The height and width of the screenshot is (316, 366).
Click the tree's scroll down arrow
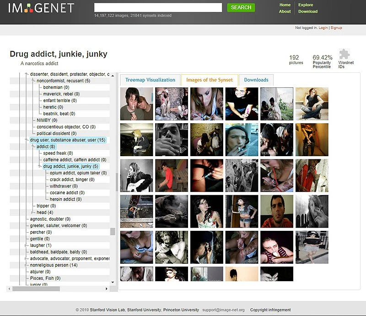[x=113, y=282]
